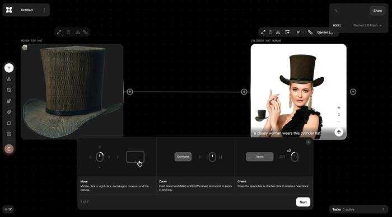Click the link icon above Woven Top Hat
The image size is (392, 217).
(85, 32)
